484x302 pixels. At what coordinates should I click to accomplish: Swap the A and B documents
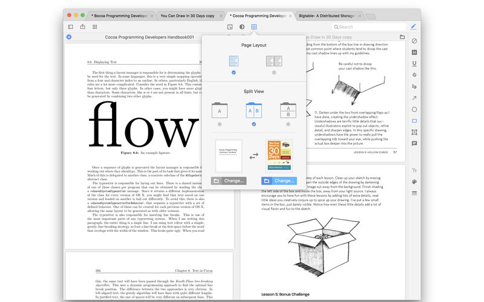(x=253, y=156)
